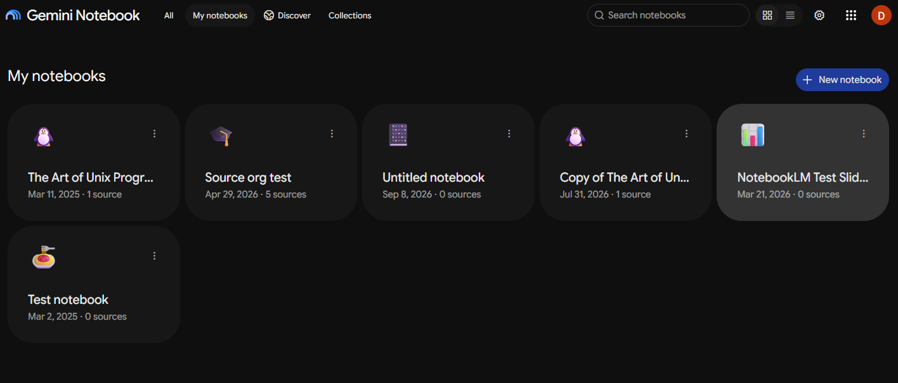
Task: Open The Art of Unix Progr… notebook title
Action: [91, 178]
